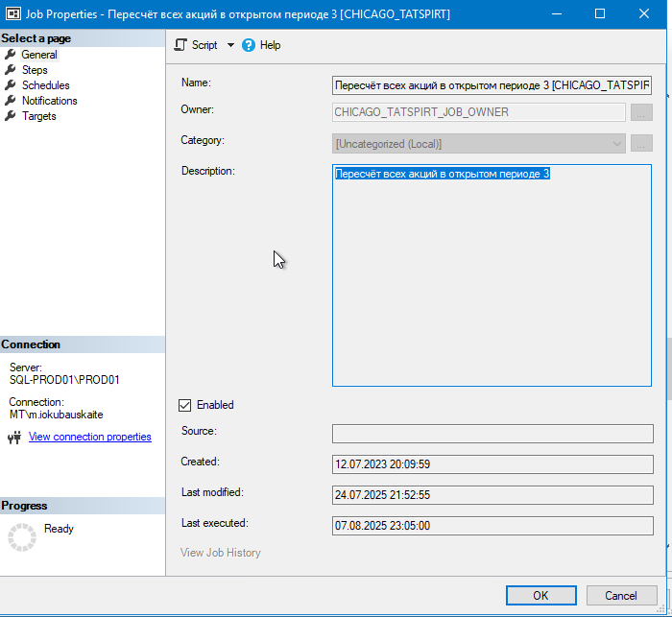Click the Last executed date field
Screen dimensions: 672x617
tap(492, 526)
